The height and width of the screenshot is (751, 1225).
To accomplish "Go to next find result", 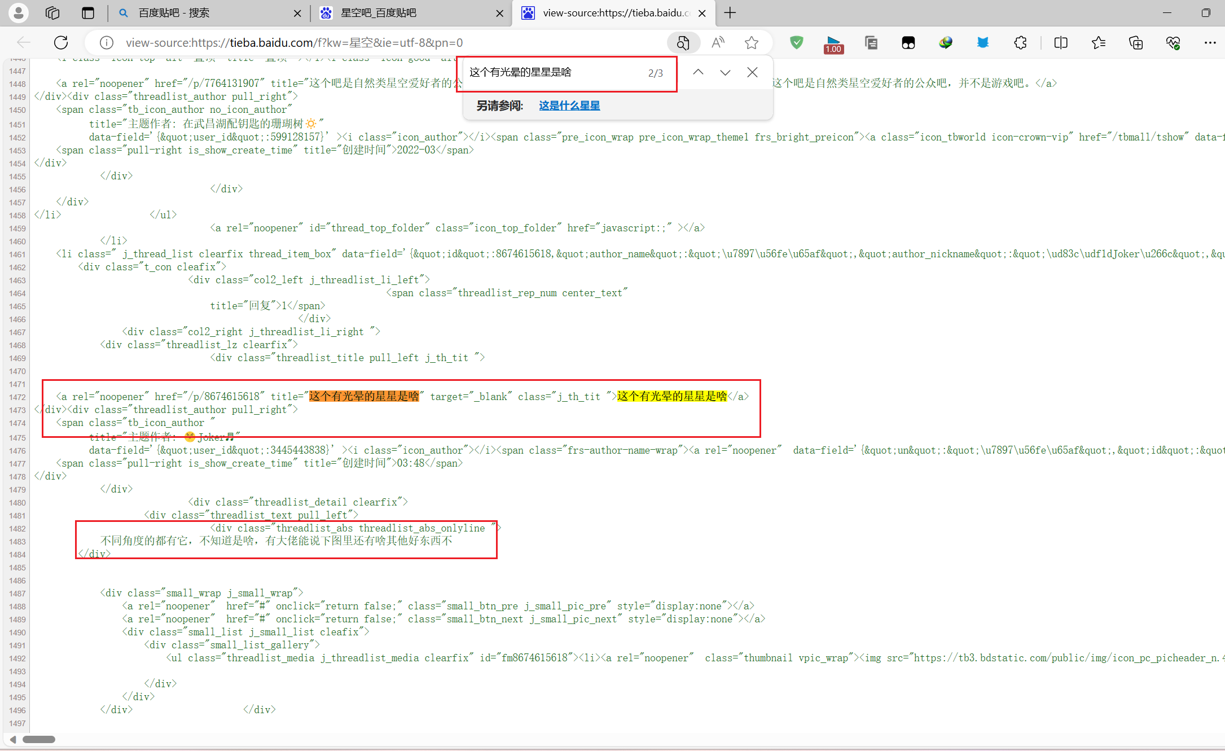I will [x=725, y=72].
